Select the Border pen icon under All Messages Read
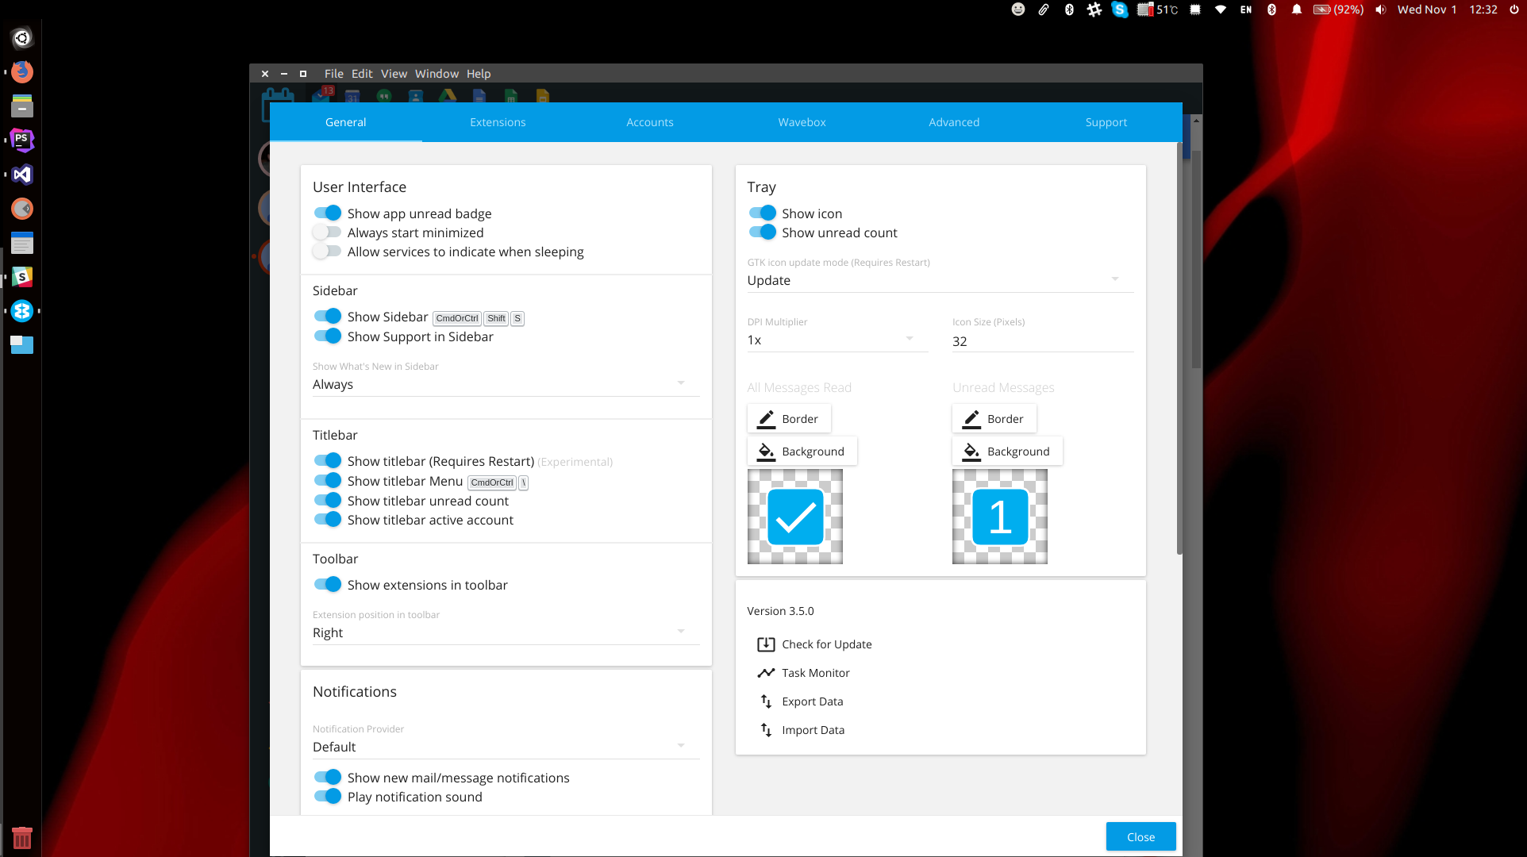This screenshot has height=857, width=1527. click(766, 418)
